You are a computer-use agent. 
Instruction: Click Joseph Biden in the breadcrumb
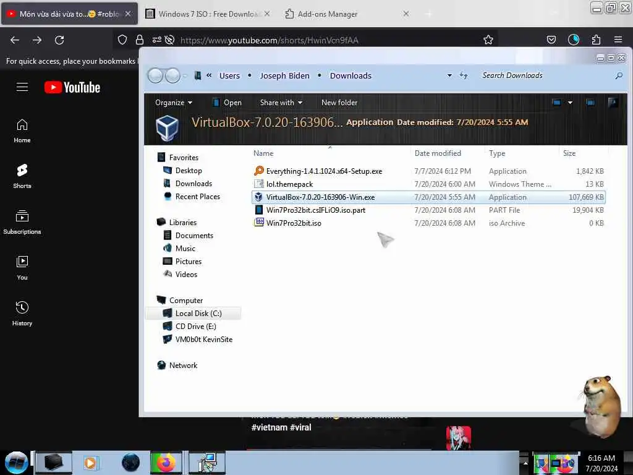(x=284, y=75)
